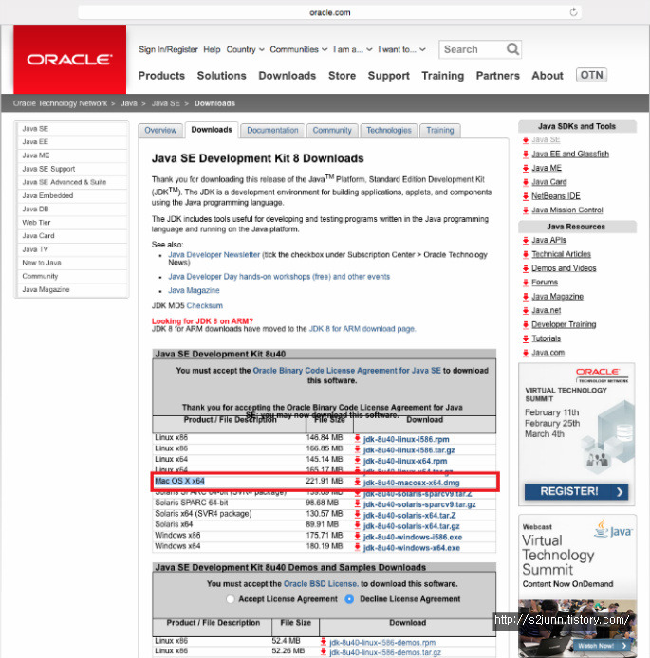Open JDK 8 for ARM download page link
This screenshot has height=658, width=650.
click(362, 329)
